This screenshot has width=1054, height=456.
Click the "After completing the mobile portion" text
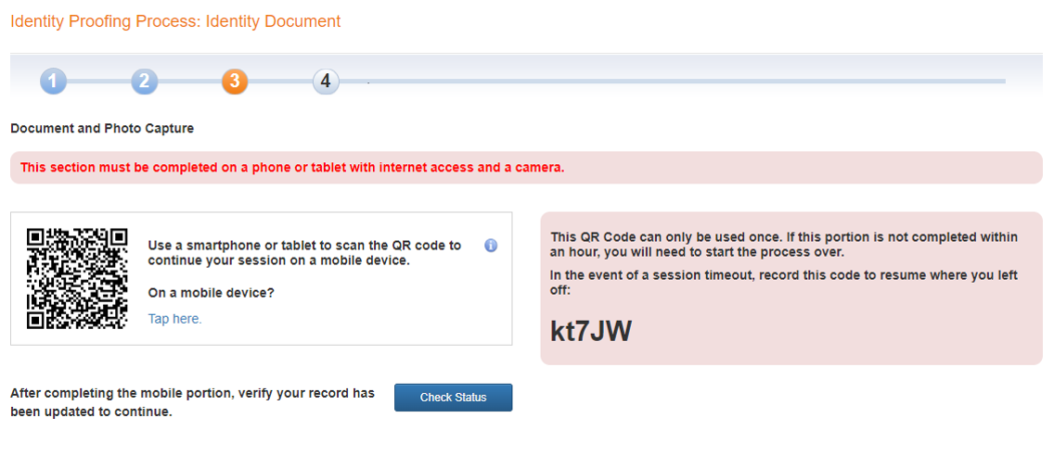[x=192, y=402]
